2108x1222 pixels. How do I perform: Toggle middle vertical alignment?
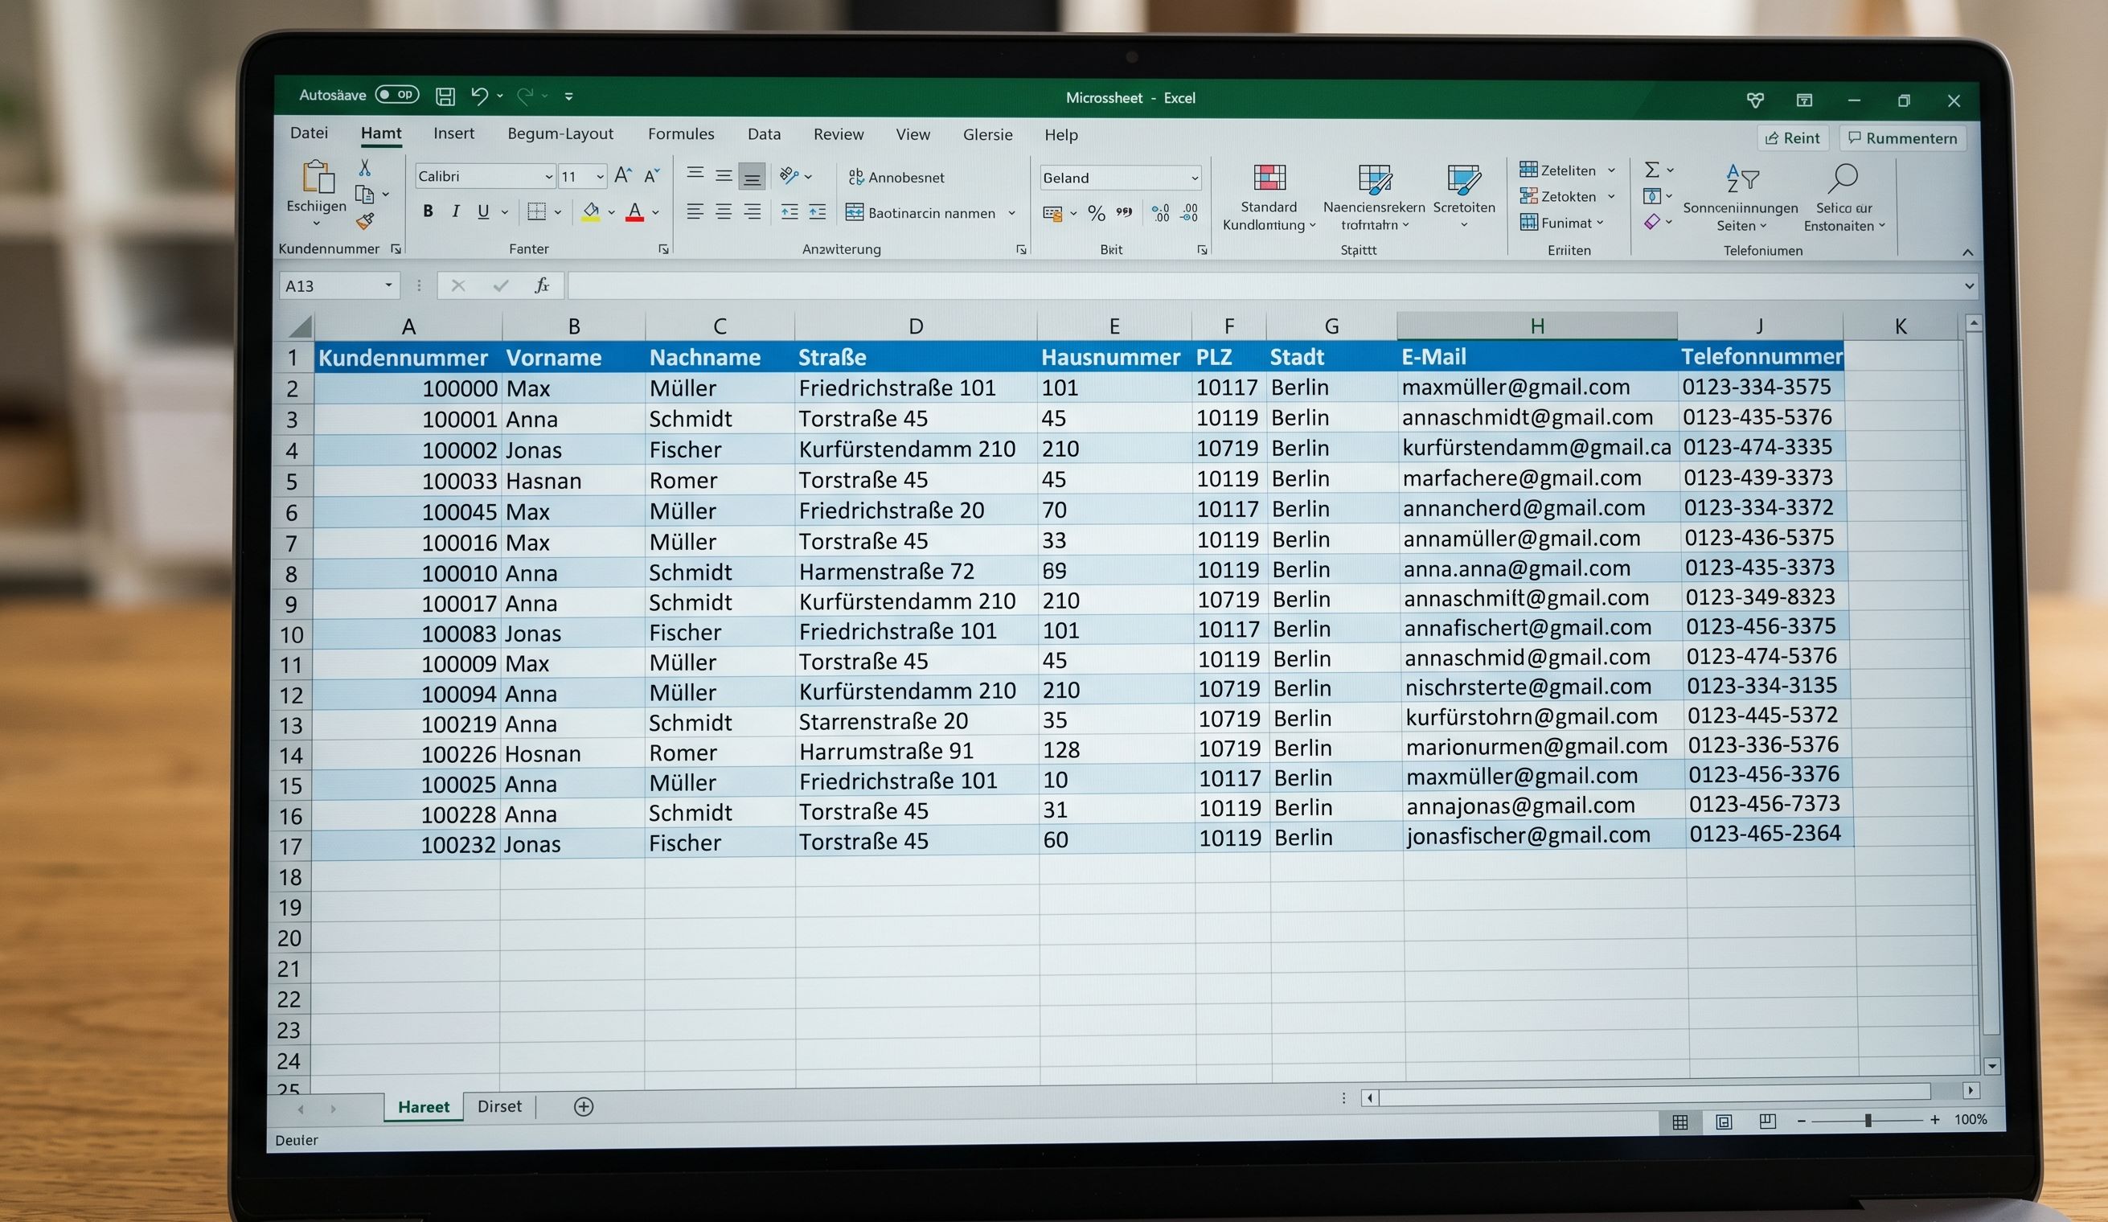[724, 174]
